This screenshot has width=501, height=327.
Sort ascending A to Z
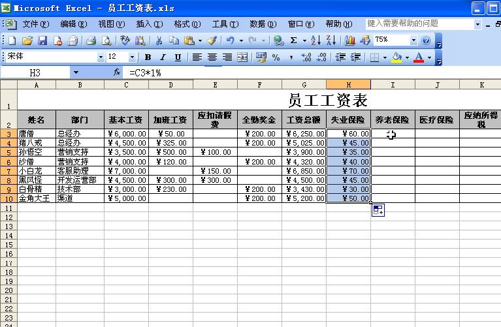coord(316,40)
